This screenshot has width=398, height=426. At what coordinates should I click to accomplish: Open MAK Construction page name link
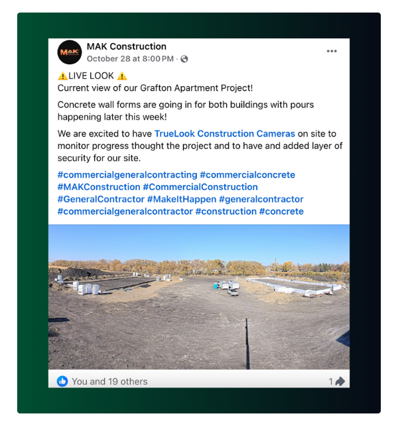pos(127,46)
